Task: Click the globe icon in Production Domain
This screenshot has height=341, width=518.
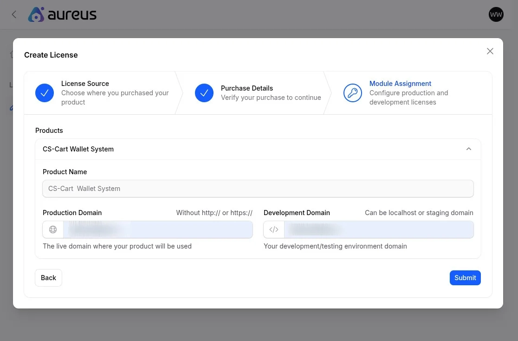Action: (53, 230)
